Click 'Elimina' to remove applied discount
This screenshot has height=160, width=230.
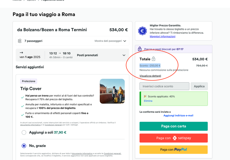pyautogui.click(x=148, y=101)
